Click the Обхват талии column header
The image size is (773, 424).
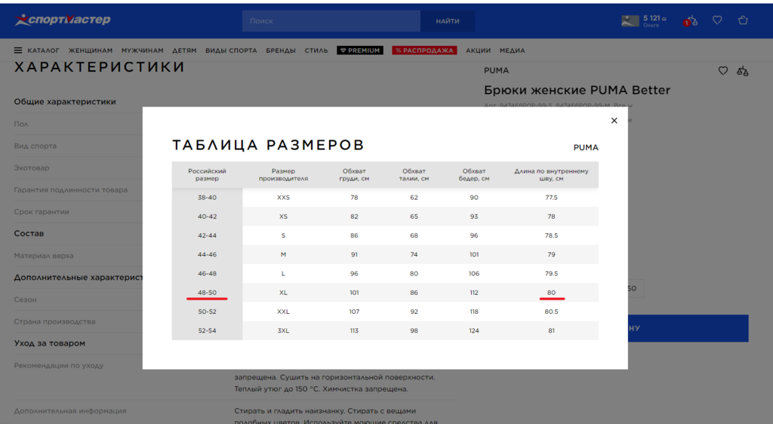[x=414, y=175]
